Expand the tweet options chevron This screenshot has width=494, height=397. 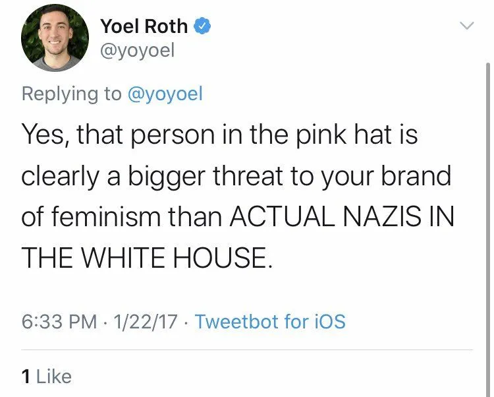click(x=466, y=26)
